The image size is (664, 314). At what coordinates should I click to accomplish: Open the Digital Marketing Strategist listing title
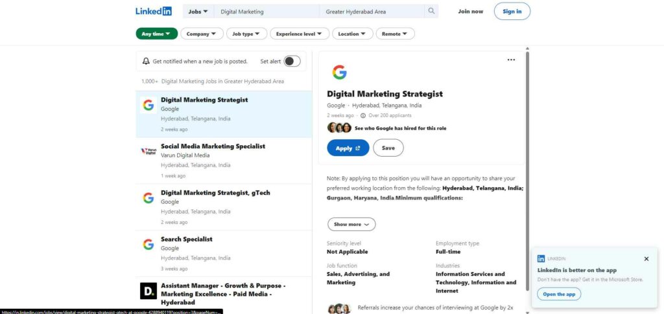204,100
